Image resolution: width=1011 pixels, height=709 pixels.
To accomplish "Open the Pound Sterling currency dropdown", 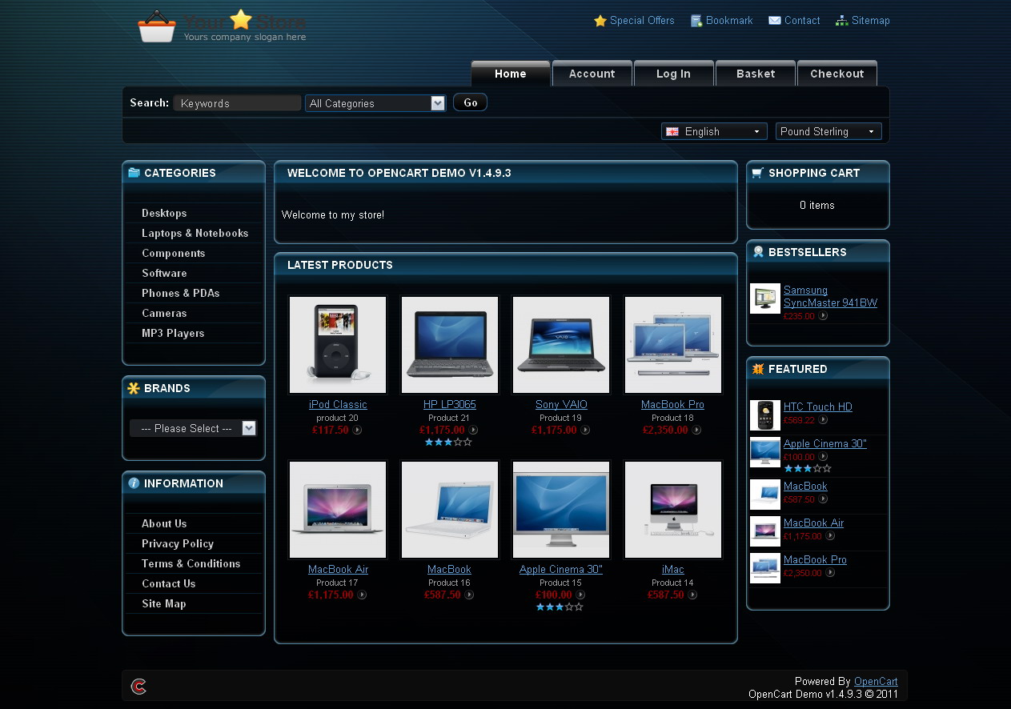I will pyautogui.click(x=828, y=131).
